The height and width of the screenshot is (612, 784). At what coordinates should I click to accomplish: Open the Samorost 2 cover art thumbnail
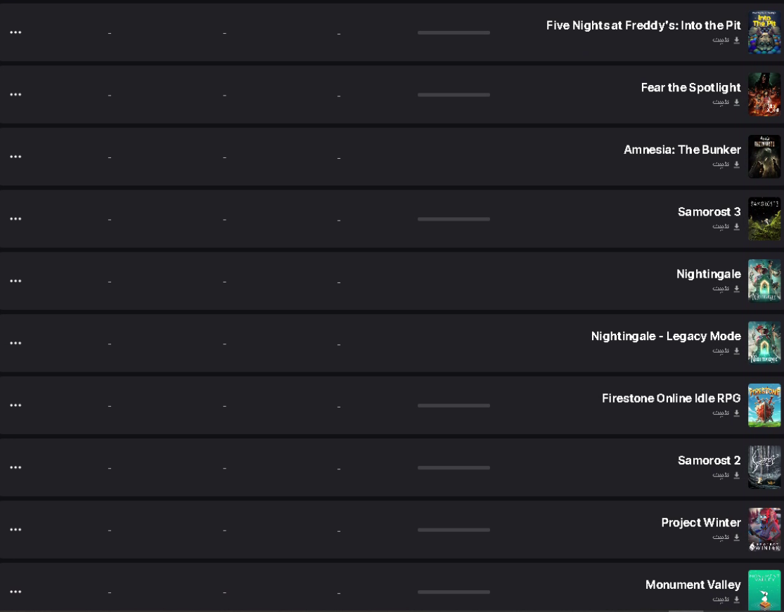click(764, 467)
